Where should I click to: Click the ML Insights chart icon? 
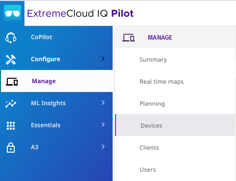click(x=11, y=104)
